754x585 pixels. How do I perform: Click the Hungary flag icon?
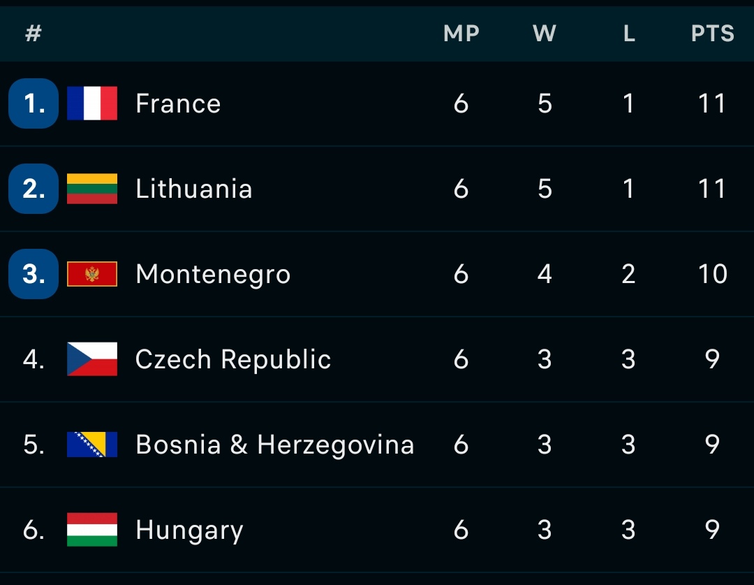click(x=92, y=530)
